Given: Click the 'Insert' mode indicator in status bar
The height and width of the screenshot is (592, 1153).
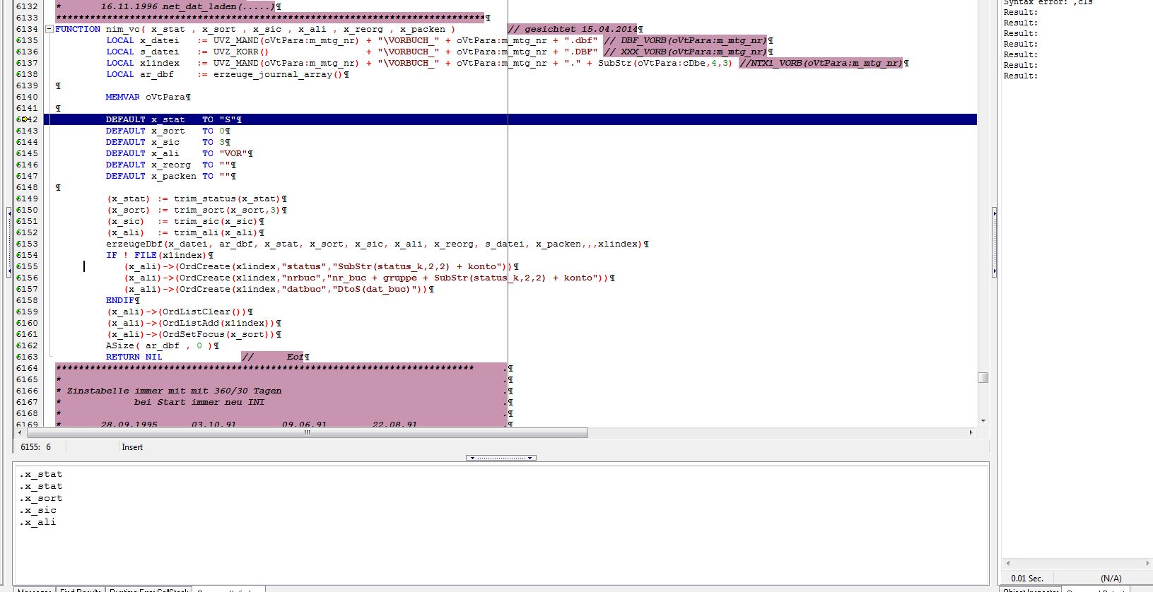Looking at the screenshot, I should [x=132, y=447].
